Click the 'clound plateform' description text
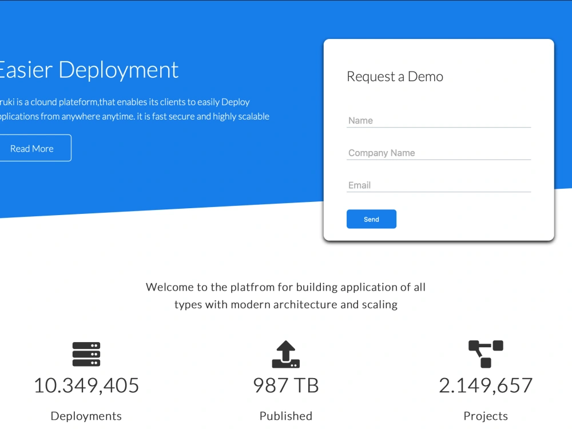Screen dimensions: 572x429 click(x=134, y=109)
